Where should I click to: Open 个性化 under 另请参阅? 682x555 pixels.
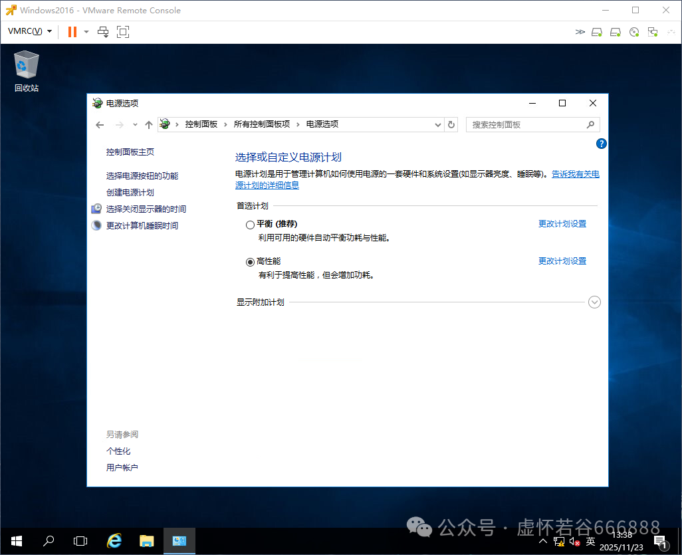pyautogui.click(x=118, y=451)
